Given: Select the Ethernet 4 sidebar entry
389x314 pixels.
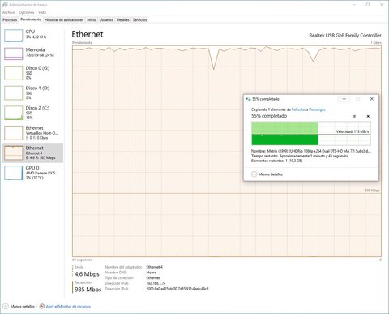Looking at the screenshot, I should pyautogui.click(x=32, y=153).
